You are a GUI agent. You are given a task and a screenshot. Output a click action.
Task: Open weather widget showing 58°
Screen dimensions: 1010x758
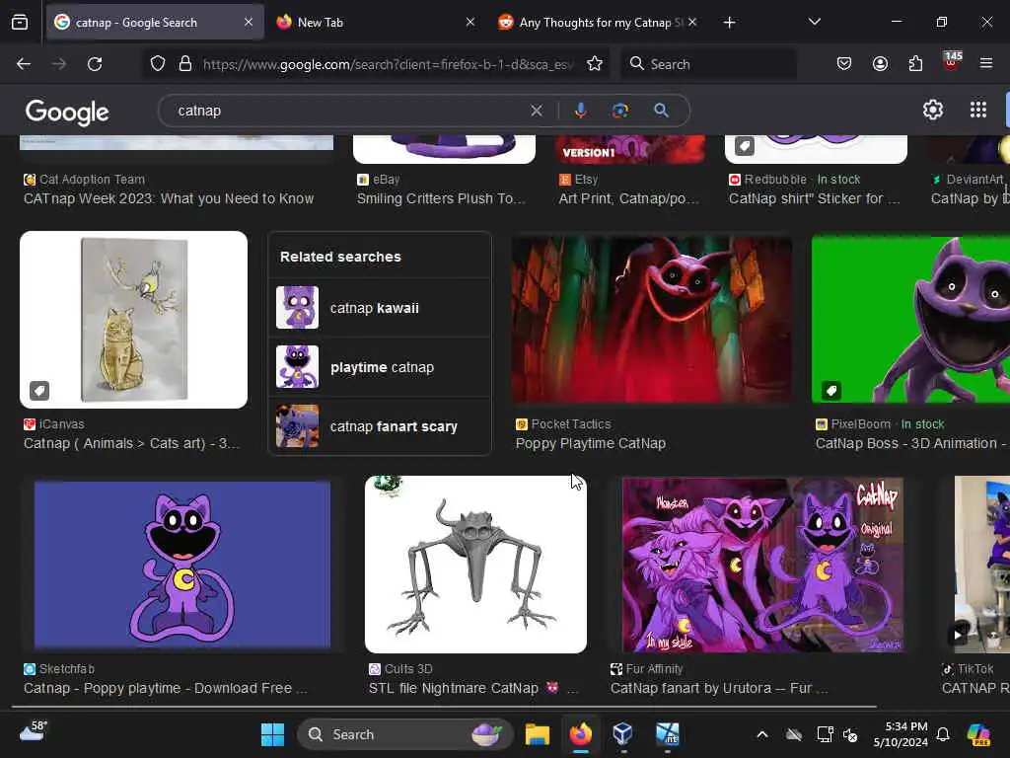tap(33, 731)
